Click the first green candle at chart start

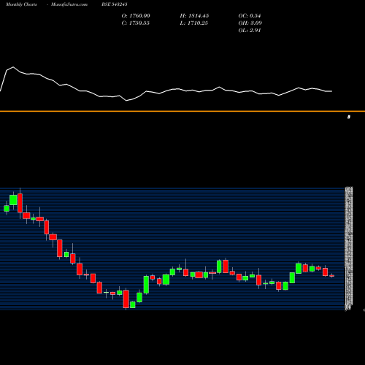7,208
